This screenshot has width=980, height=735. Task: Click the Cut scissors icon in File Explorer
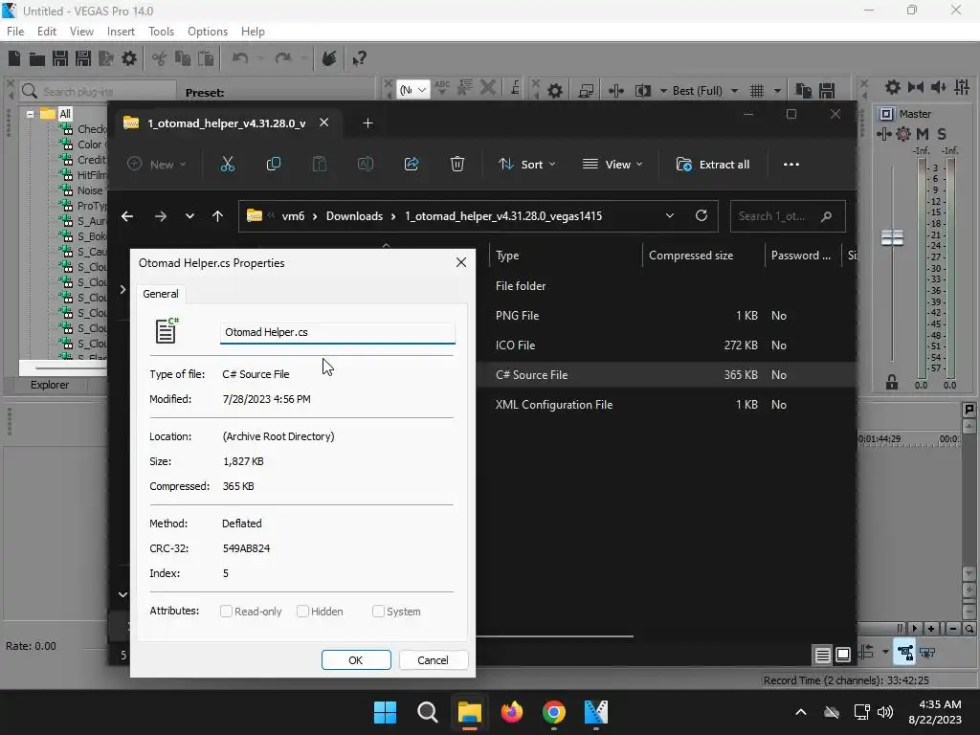228,165
